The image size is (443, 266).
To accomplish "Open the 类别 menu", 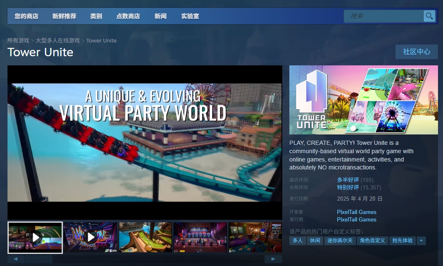I will (x=96, y=16).
